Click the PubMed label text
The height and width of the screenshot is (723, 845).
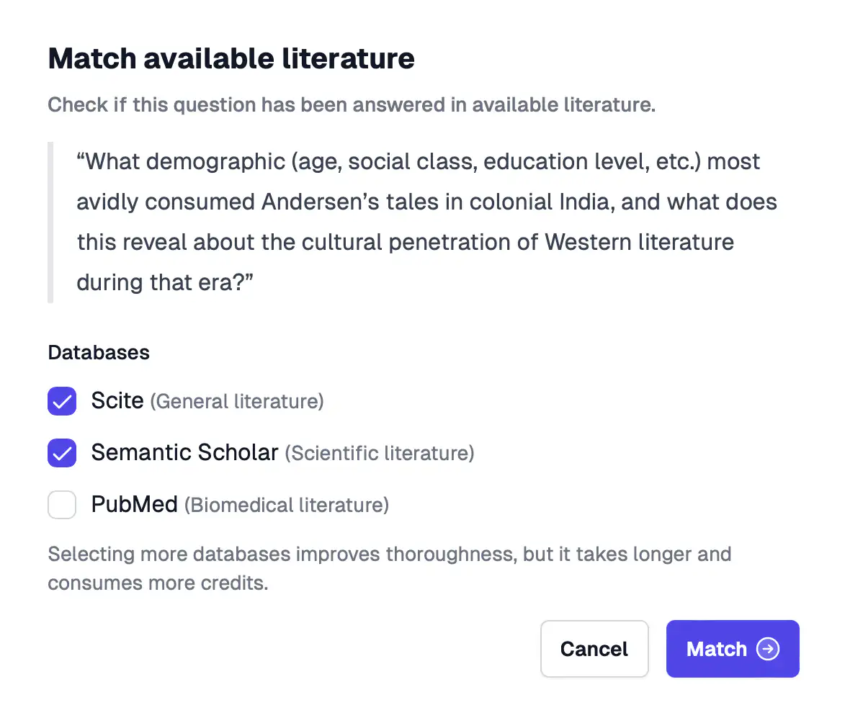(x=134, y=505)
